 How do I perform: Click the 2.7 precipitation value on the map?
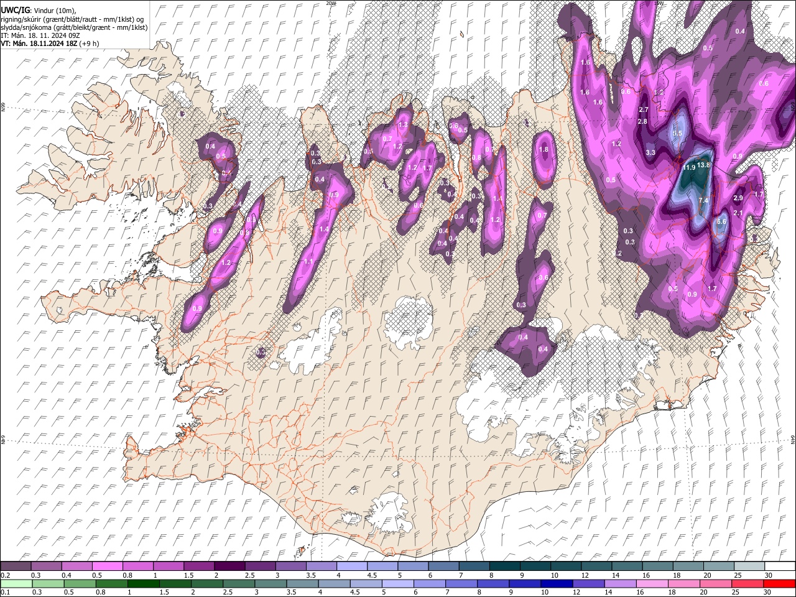[x=644, y=110]
